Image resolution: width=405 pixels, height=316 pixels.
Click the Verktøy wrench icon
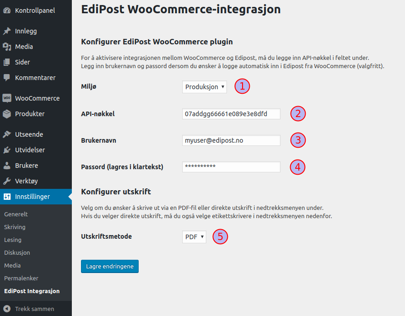click(7, 181)
